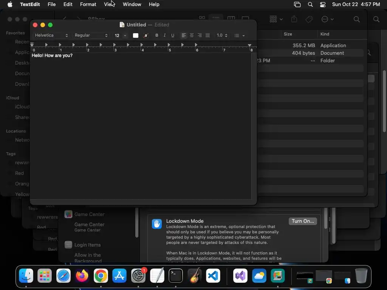Toggle bold formatting in TextEdit
Screen dimensions: 387x290
[x=156, y=35]
